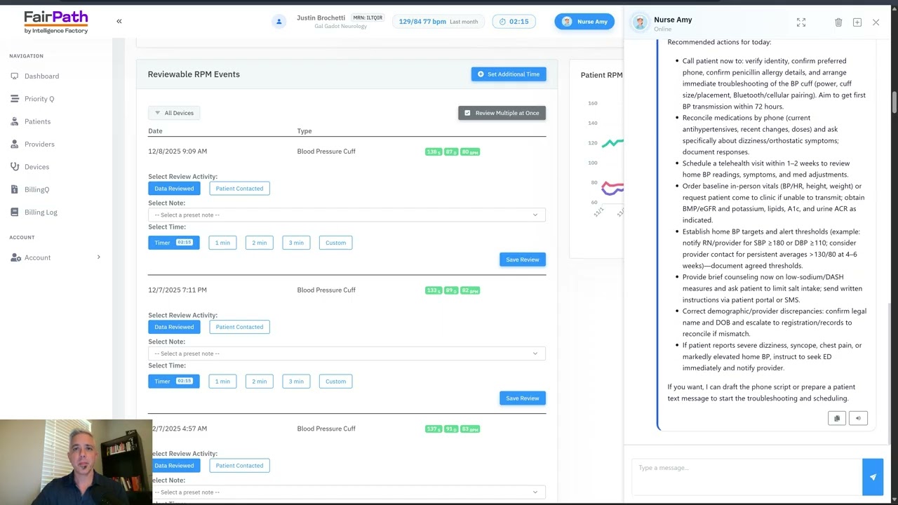Choose 3 min for the 12/7/2025 7:11 PM event
Viewport: 898px width, 505px height.
[x=296, y=382]
